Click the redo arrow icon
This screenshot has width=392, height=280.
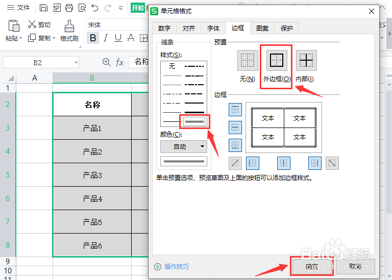108,8
